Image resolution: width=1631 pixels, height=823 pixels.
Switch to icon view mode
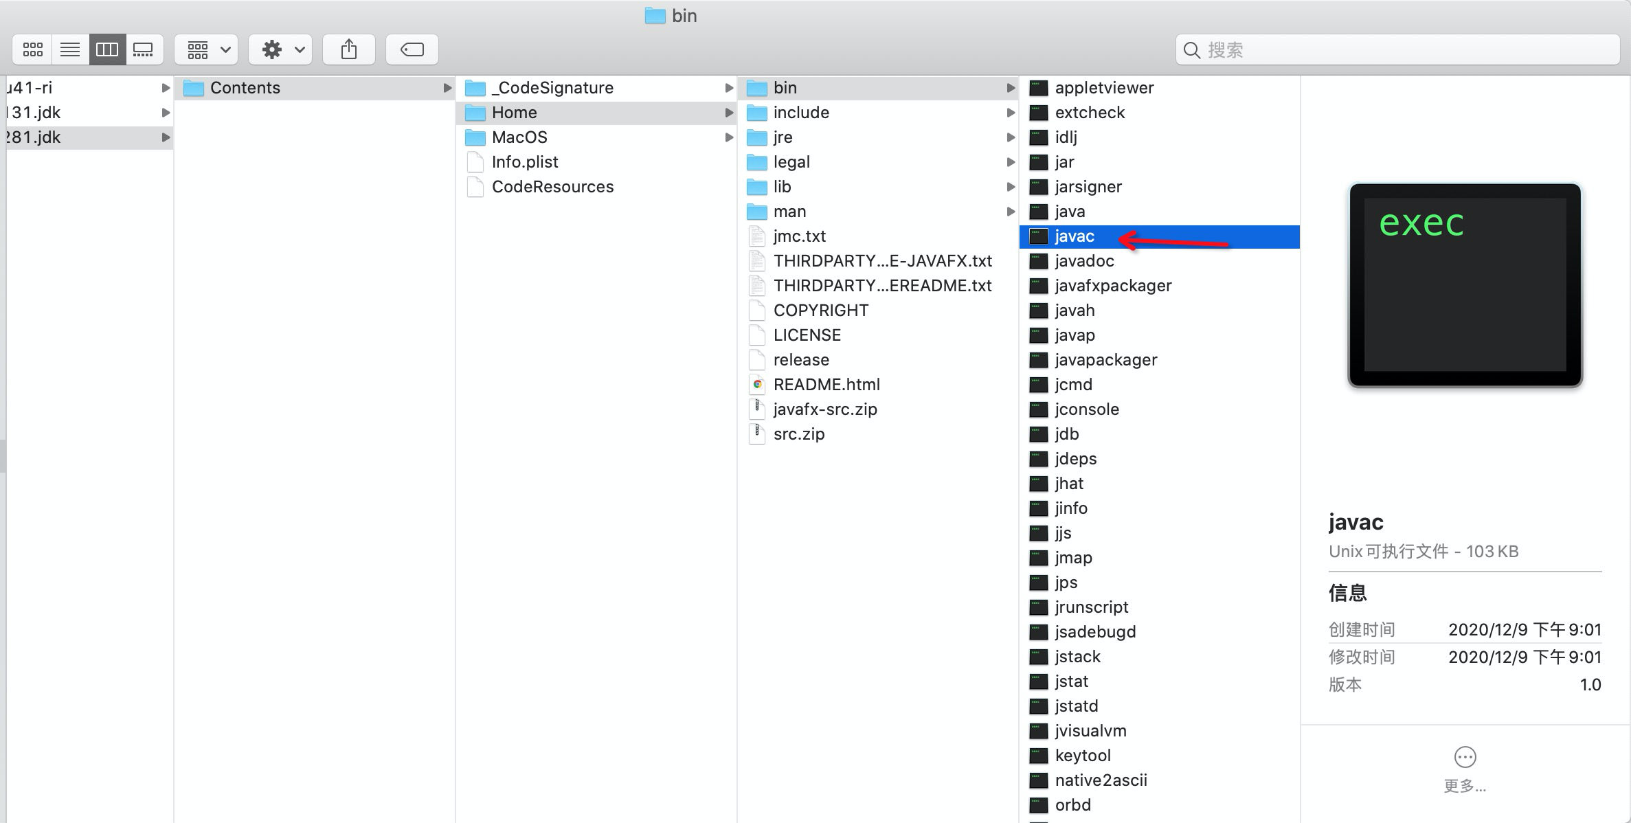(32, 49)
